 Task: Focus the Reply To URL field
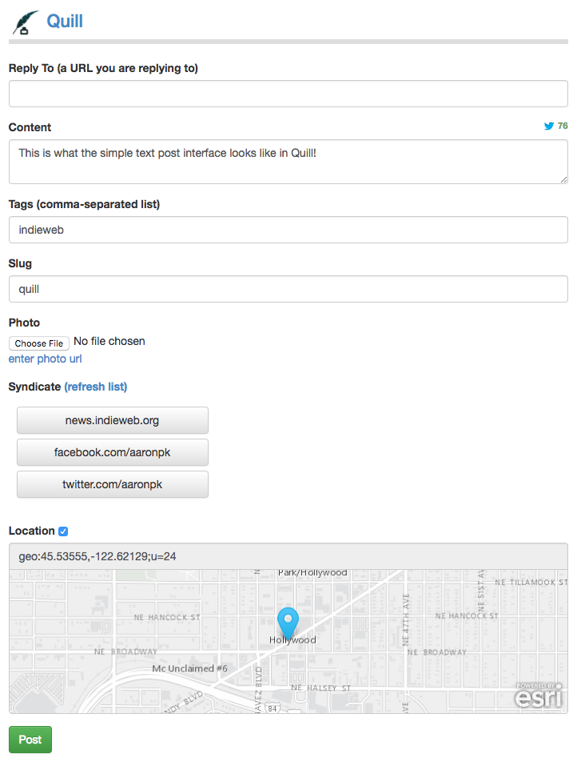tap(288, 94)
